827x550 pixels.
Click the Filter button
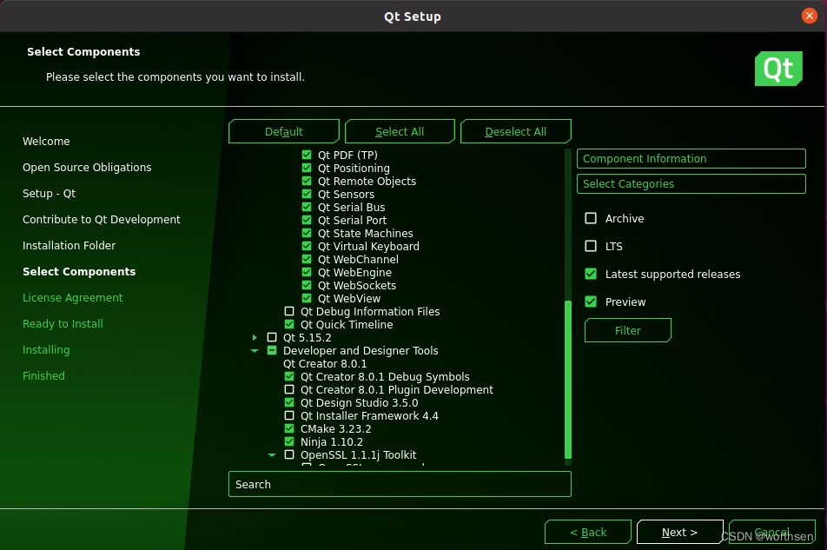tap(627, 331)
